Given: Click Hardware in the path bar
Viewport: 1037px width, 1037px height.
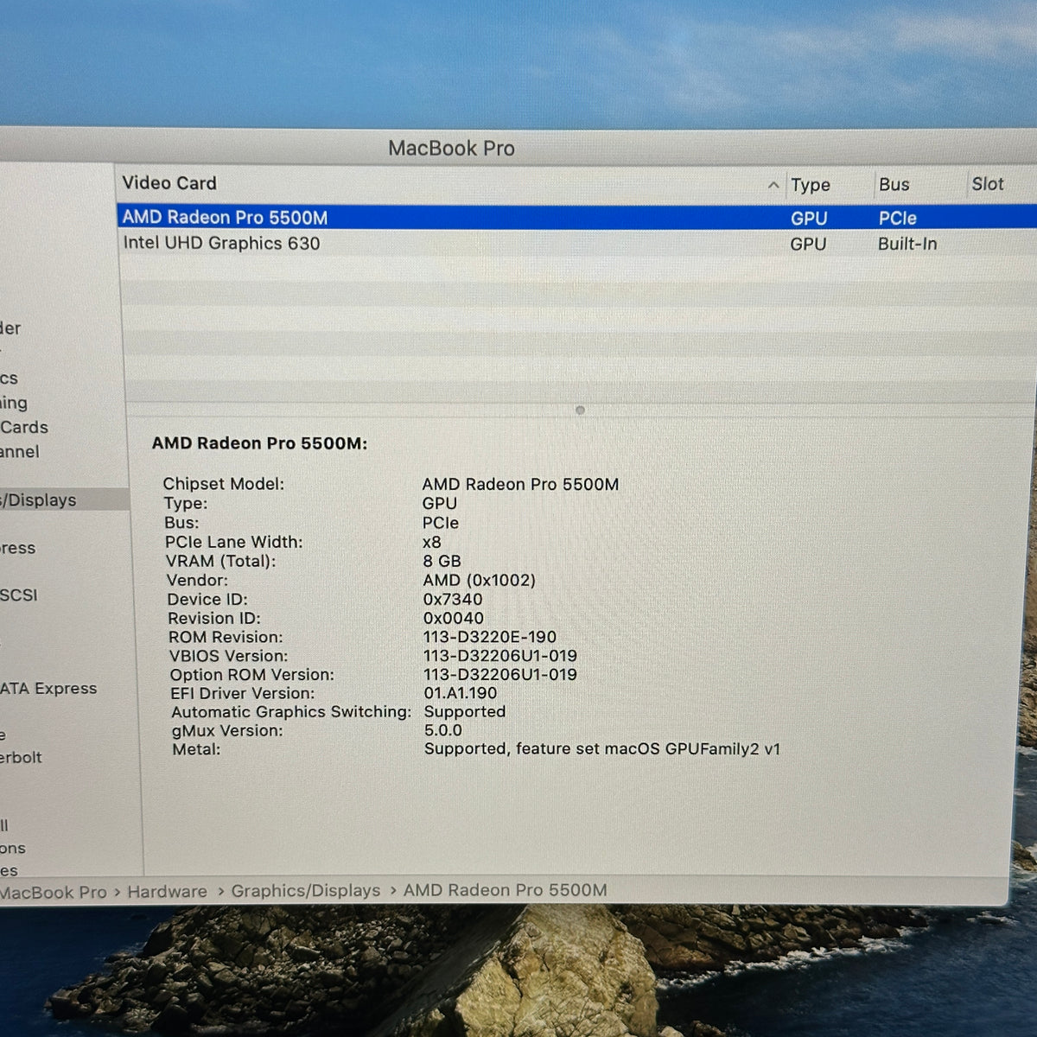Looking at the screenshot, I should tap(167, 892).
